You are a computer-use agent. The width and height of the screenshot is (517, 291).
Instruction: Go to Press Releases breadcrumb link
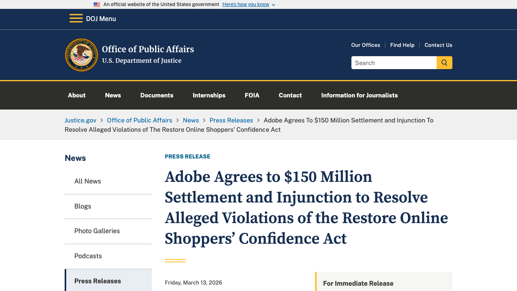pyautogui.click(x=231, y=120)
